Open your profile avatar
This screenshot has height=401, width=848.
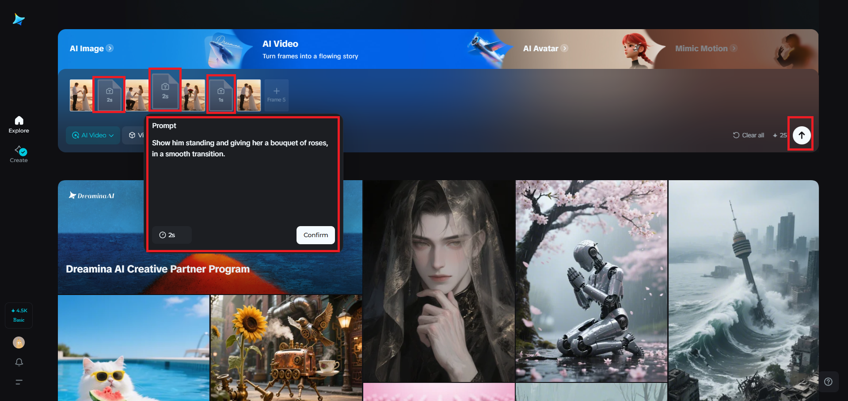pos(19,342)
